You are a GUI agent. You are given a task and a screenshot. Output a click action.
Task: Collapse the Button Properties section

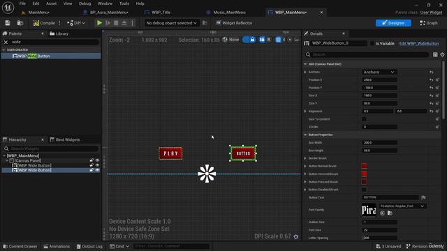305,135
